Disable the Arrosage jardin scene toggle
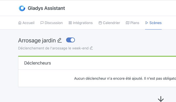176x102 pixels. coord(70,40)
